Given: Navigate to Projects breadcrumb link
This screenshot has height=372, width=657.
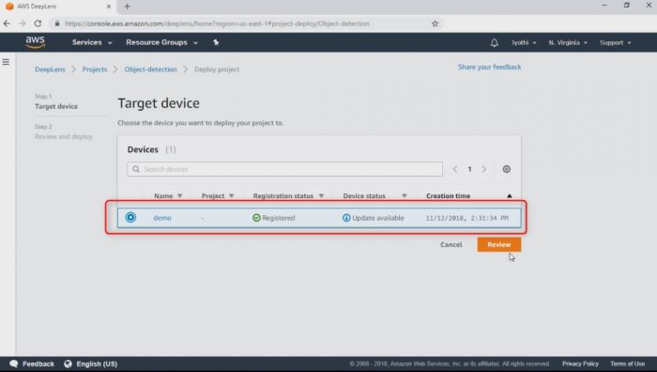Looking at the screenshot, I should click(95, 70).
